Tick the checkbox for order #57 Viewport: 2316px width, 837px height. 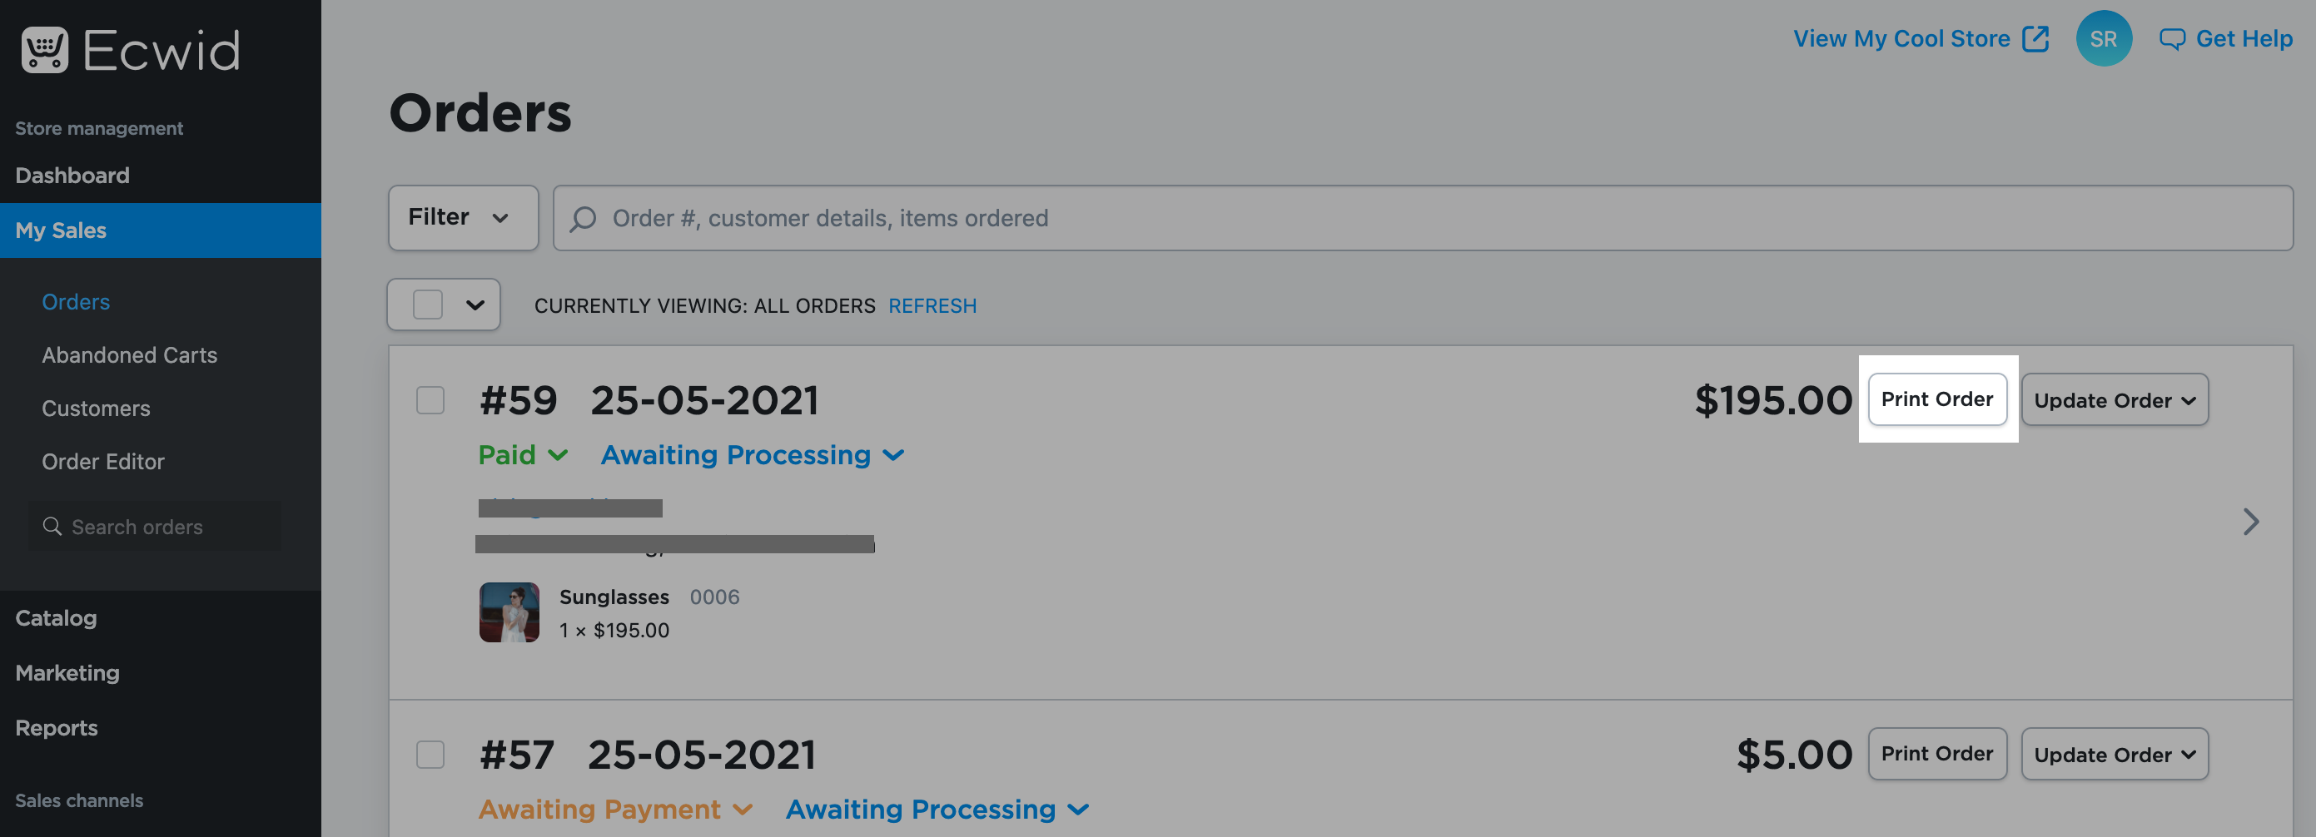click(x=430, y=755)
